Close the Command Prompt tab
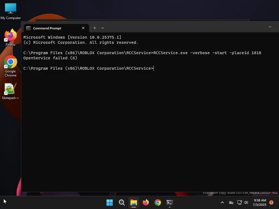The width and height of the screenshot is (279, 209). tap(83, 28)
